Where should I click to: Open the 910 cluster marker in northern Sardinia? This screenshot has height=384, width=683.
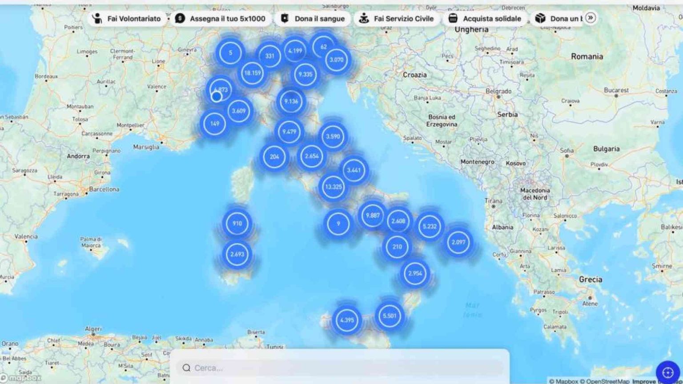pyautogui.click(x=237, y=224)
